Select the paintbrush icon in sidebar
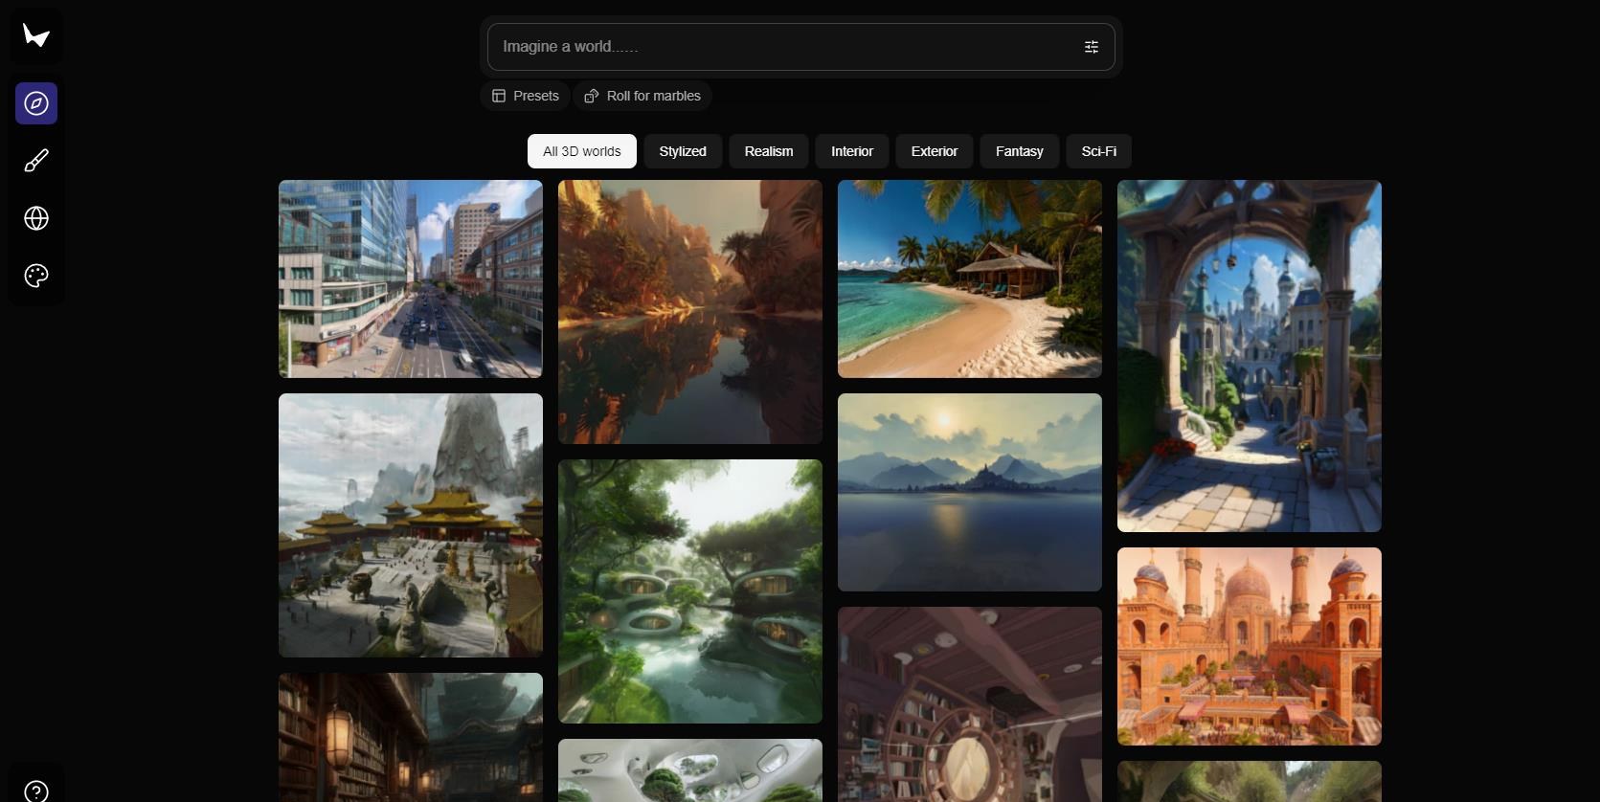 coord(36,161)
